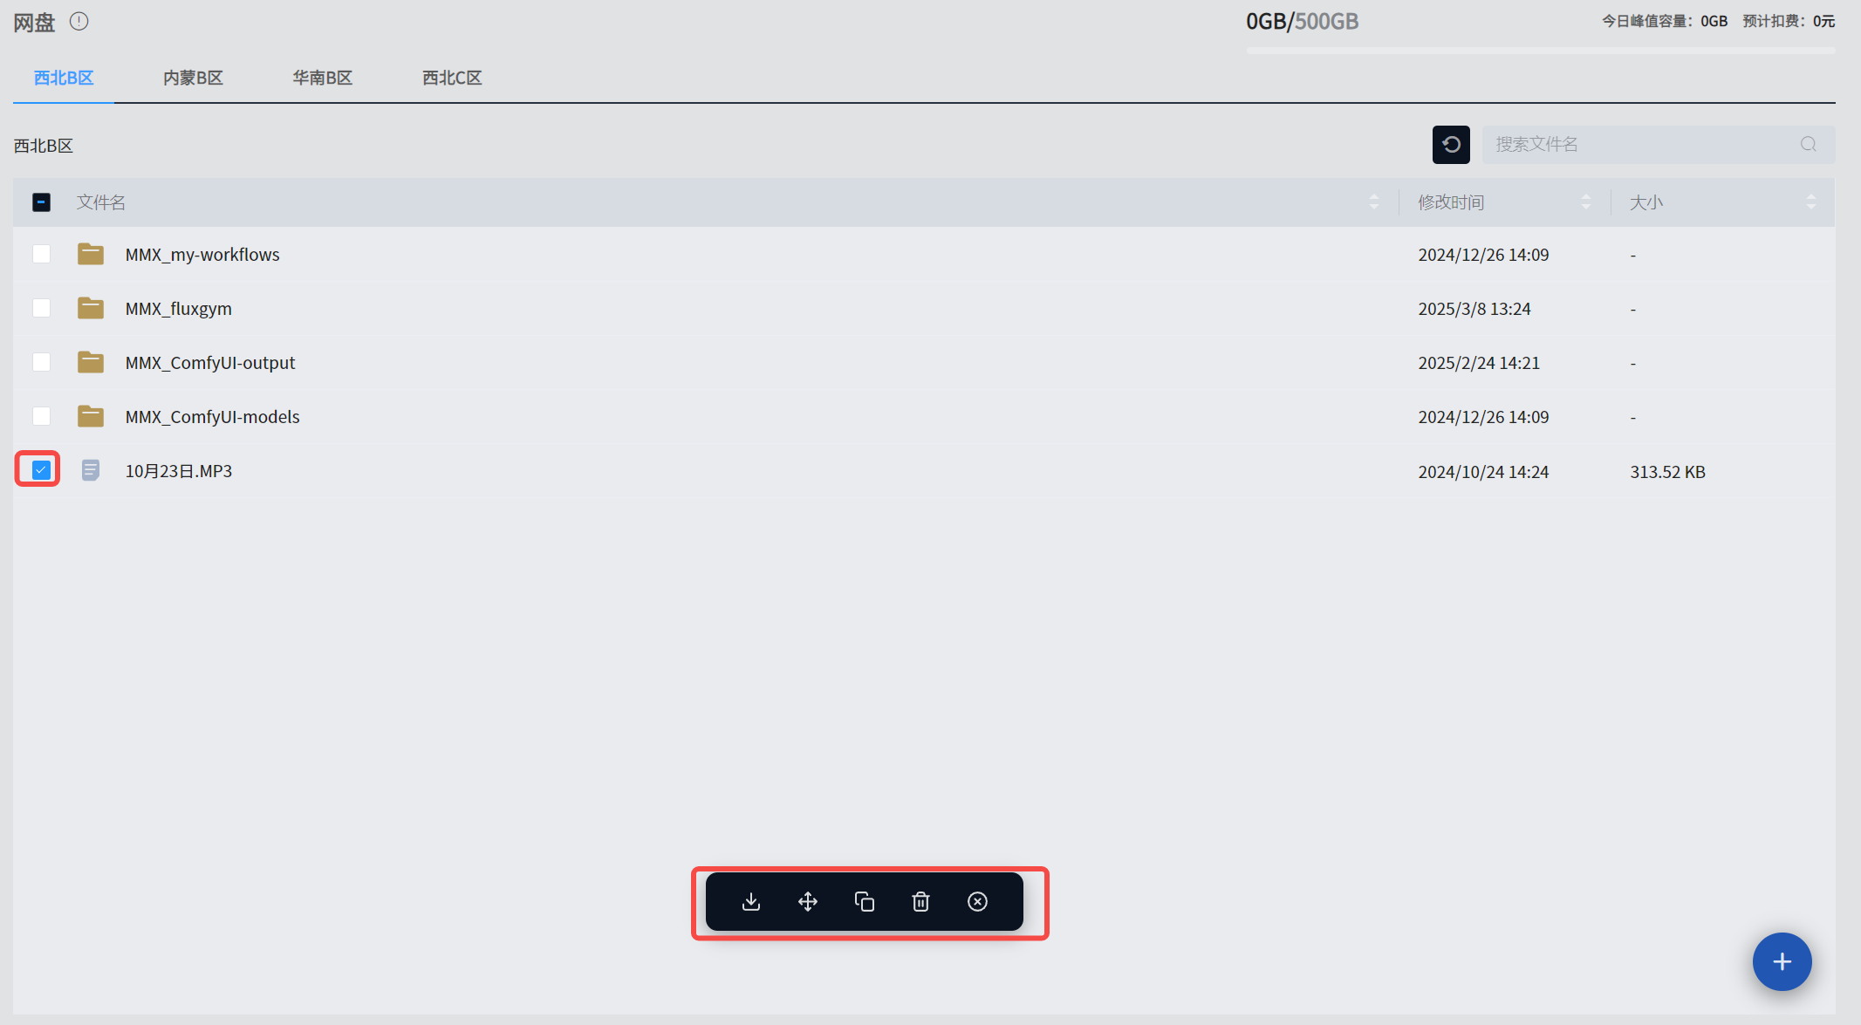The height and width of the screenshot is (1025, 1861).
Task: Click the trash delete icon
Action: click(x=920, y=901)
